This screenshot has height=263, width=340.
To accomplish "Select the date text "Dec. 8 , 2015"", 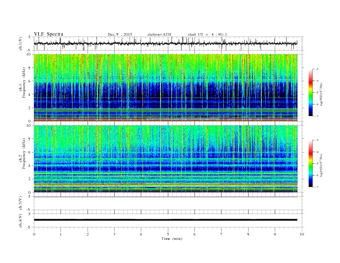I will point(120,34).
